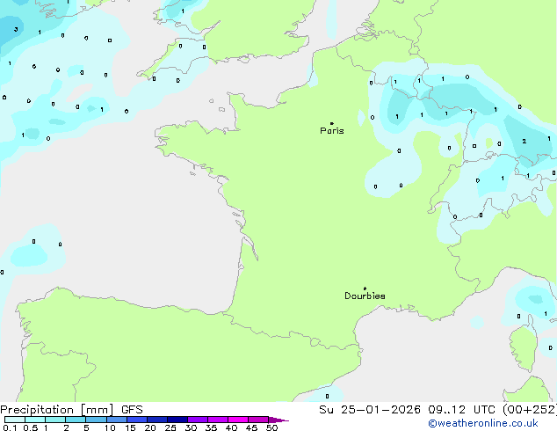Screen dimensions: 557x431
Task: Open the weatheronline.co.uk credit link
Action: coord(483,423)
